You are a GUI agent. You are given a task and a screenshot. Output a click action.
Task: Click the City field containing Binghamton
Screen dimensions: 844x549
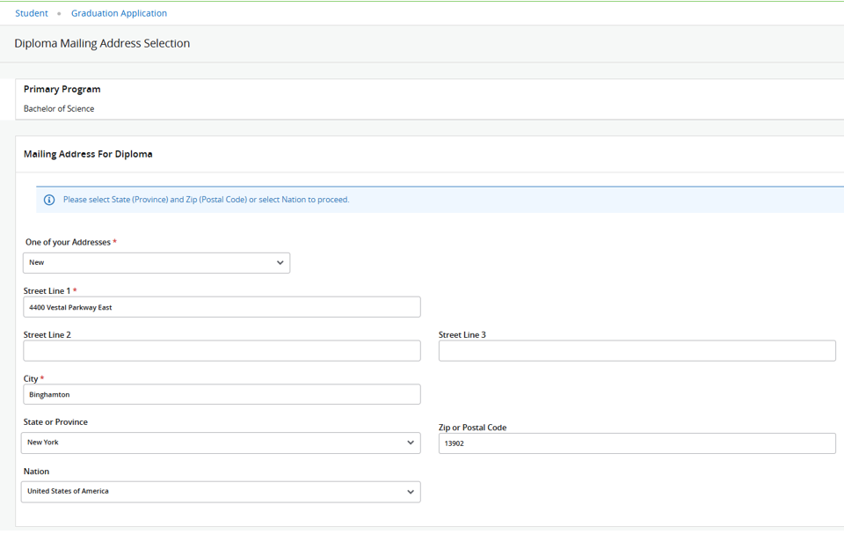[x=222, y=394]
